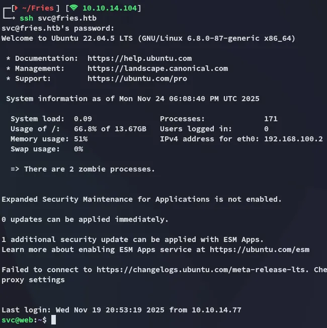Click the Memory usage 51% value
Screen dimensions: 327x328
point(80,139)
